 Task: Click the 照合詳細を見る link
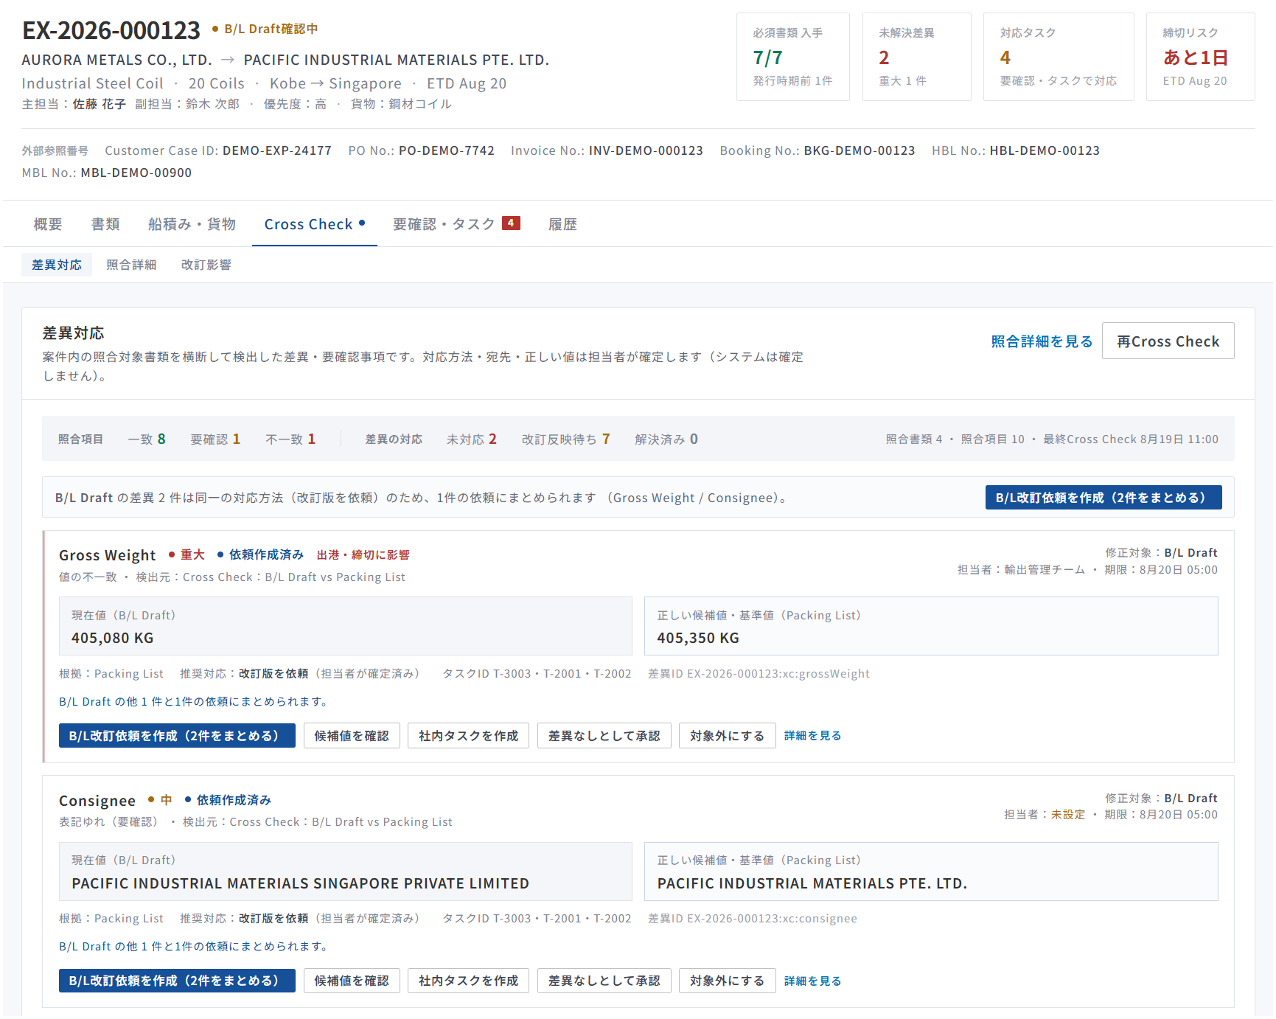click(1042, 341)
